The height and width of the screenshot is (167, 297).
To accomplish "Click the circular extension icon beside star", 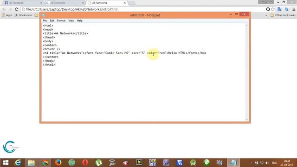I will pos(268,9).
